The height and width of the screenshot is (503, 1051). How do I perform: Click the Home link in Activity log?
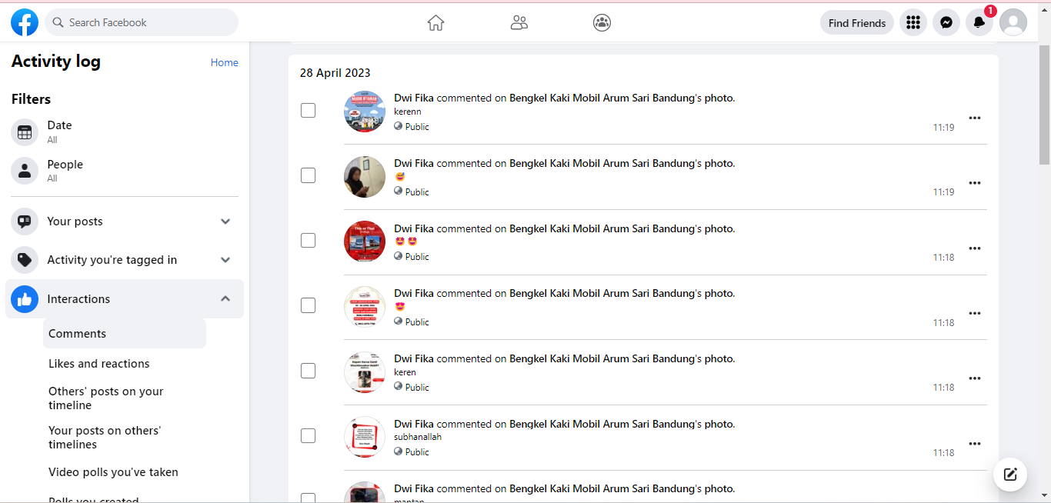tap(225, 63)
